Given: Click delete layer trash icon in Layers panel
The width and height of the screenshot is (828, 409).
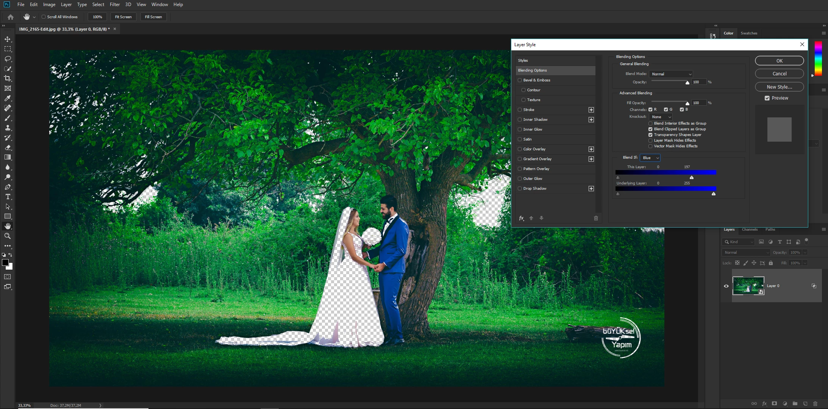Looking at the screenshot, I should tap(816, 404).
